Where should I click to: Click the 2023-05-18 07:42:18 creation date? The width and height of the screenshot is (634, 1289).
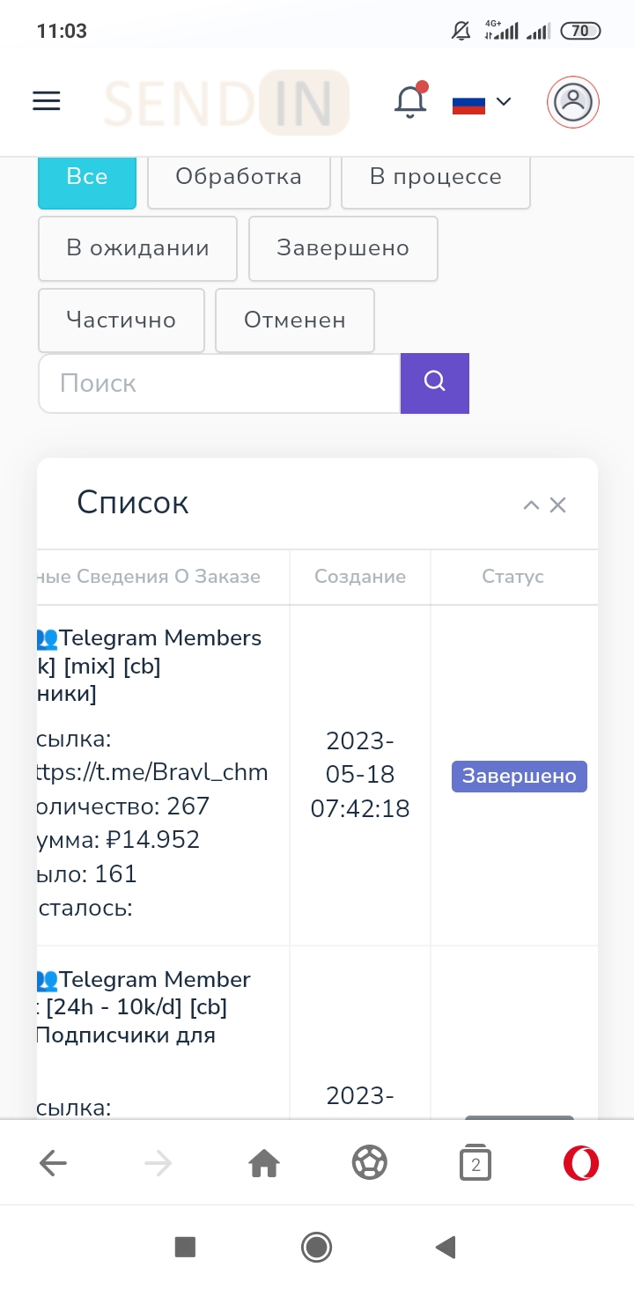tap(360, 775)
